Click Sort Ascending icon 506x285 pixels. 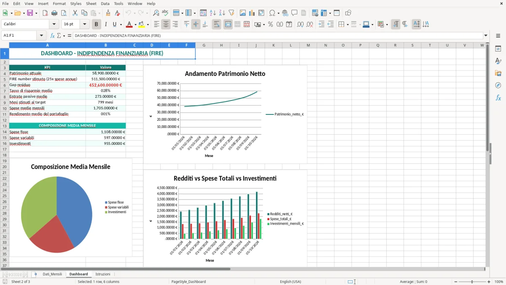213,13
